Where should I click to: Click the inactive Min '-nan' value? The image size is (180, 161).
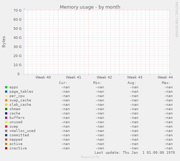(x=100, y=148)
